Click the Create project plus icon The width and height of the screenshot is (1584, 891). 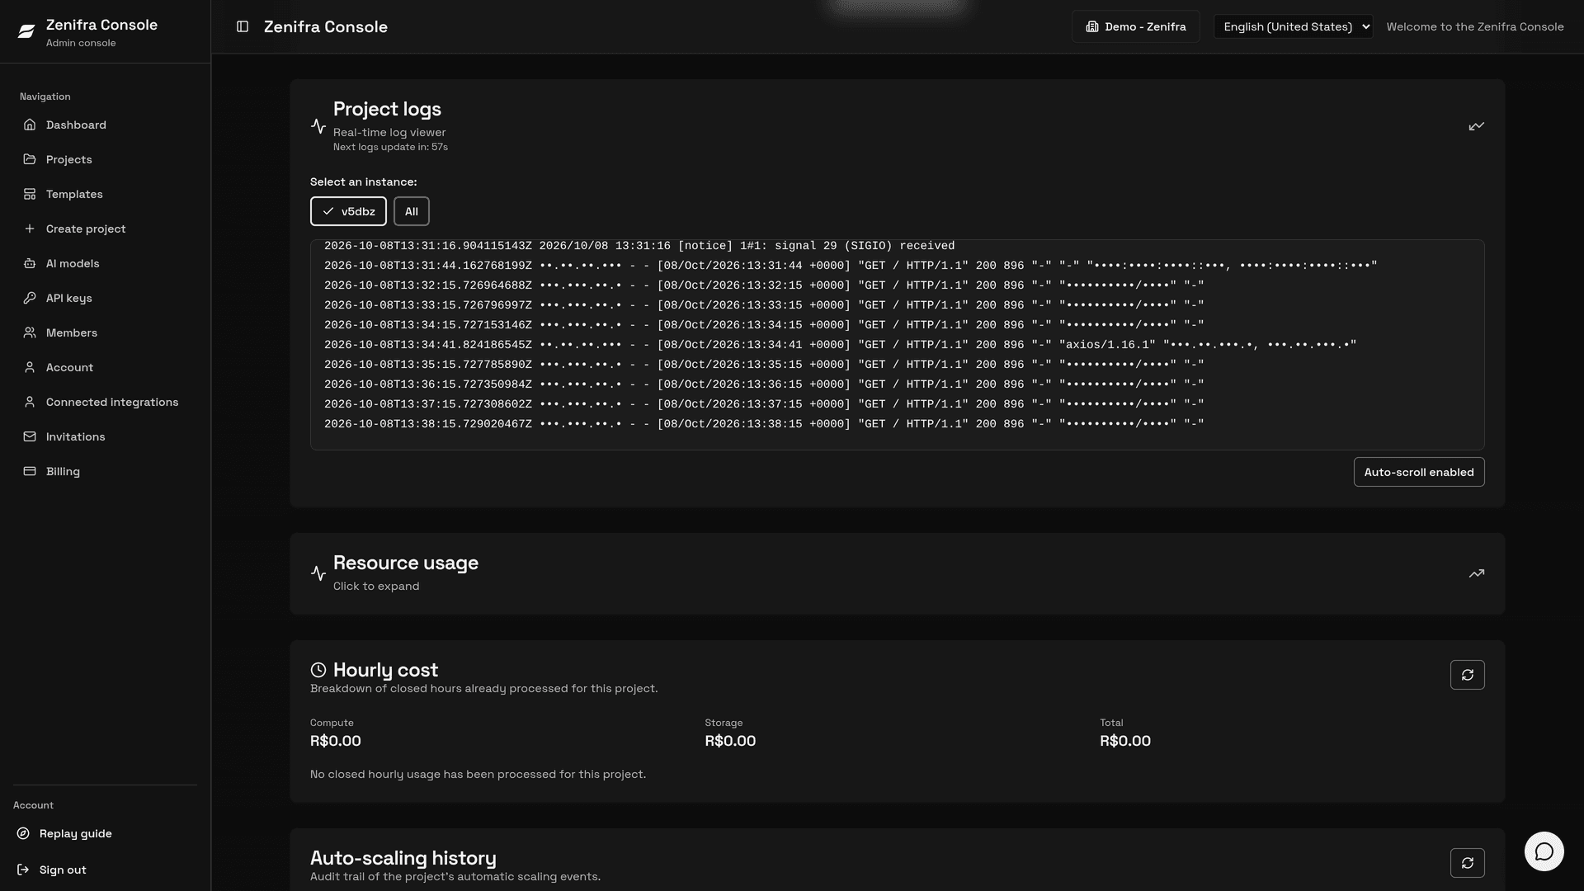[x=30, y=229]
